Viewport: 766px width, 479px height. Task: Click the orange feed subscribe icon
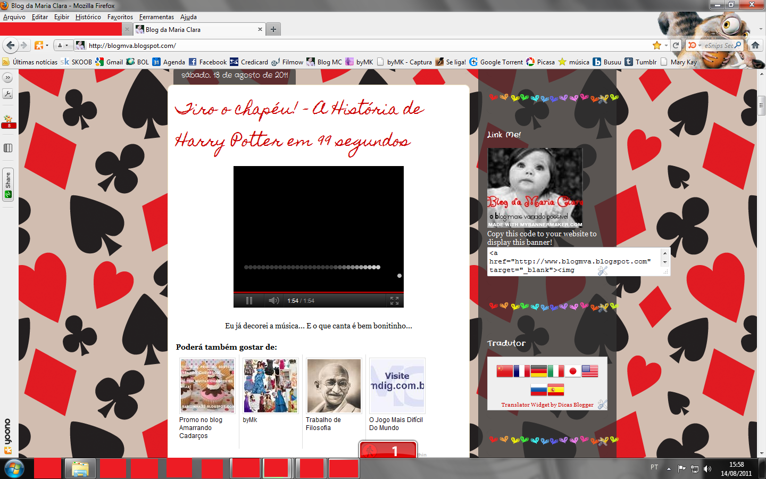pyautogui.click(x=39, y=45)
